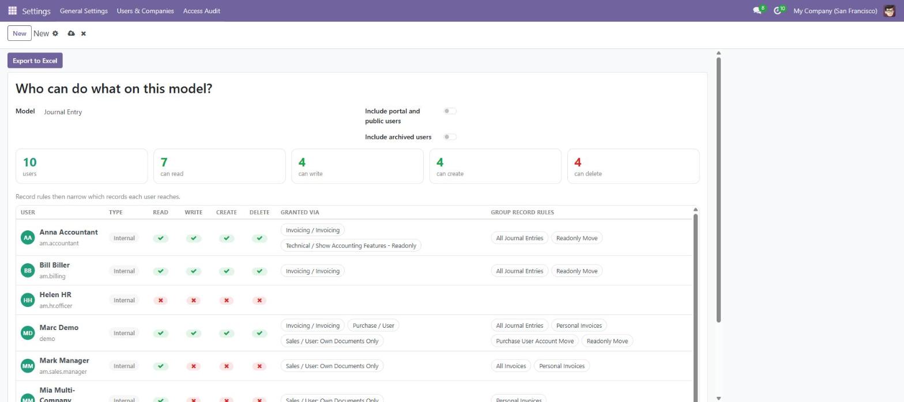Enable Include archived users toggle
The width and height of the screenshot is (904, 402).
(x=450, y=137)
